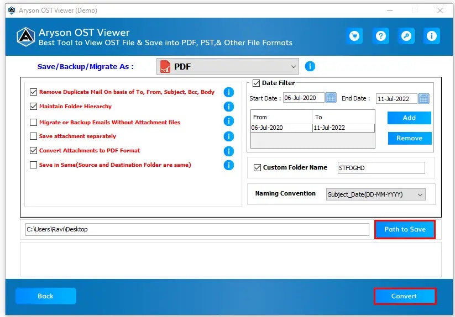The height and width of the screenshot is (317, 455).
Task: Click the Add date range button
Action: coord(409,118)
